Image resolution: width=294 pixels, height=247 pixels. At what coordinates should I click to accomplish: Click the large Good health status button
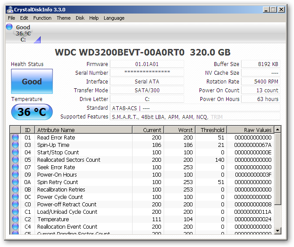tap(32, 81)
